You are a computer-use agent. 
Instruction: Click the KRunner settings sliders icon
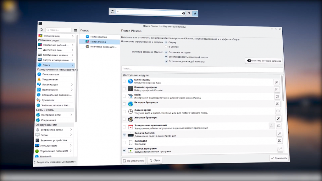tap(112, 11)
